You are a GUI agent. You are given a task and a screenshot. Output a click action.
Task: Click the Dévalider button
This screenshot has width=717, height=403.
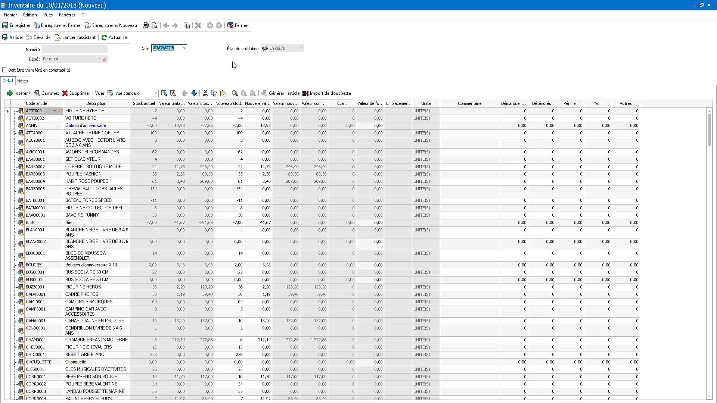[x=39, y=37]
